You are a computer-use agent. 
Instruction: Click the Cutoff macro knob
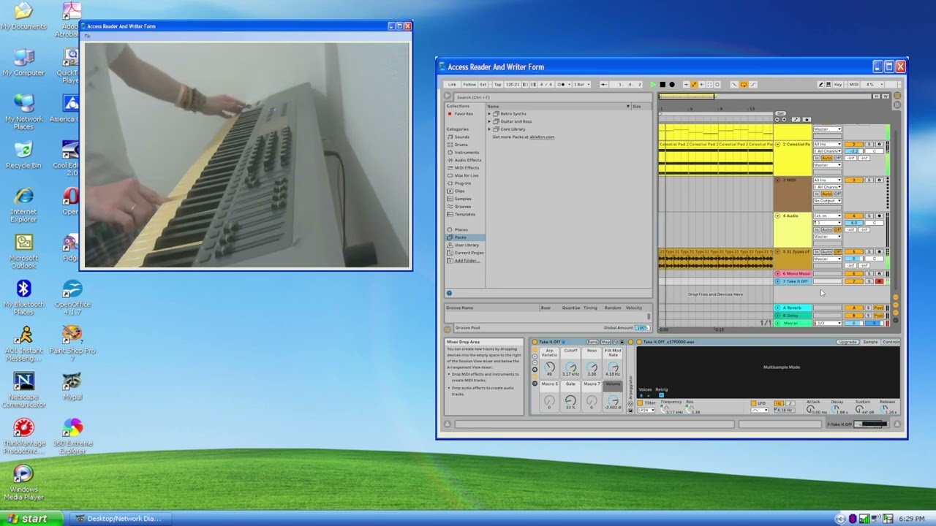tap(570, 367)
